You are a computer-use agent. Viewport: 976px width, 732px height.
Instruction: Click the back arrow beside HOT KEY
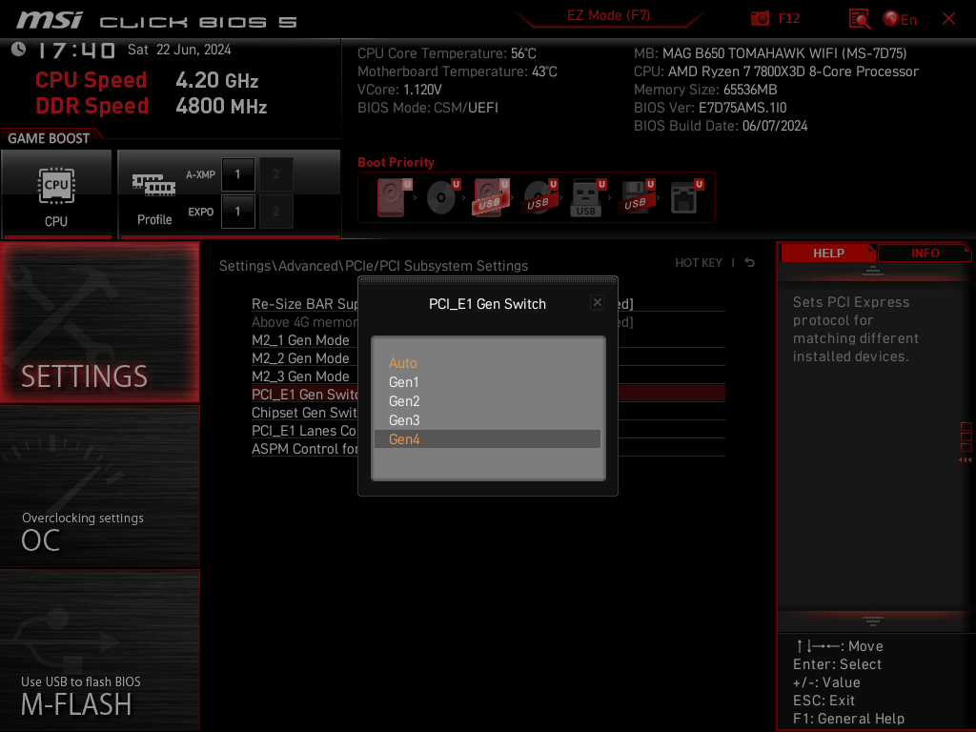pos(749,263)
